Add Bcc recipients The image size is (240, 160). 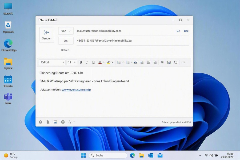click(x=186, y=31)
